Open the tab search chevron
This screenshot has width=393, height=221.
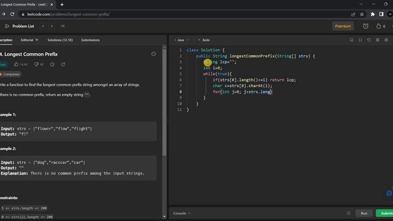361,4
